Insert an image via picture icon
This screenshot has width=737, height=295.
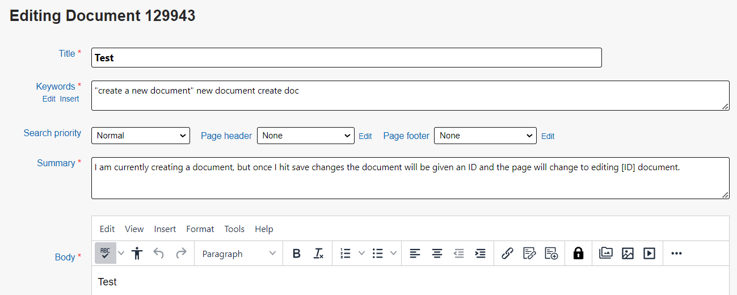(x=627, y=254)
